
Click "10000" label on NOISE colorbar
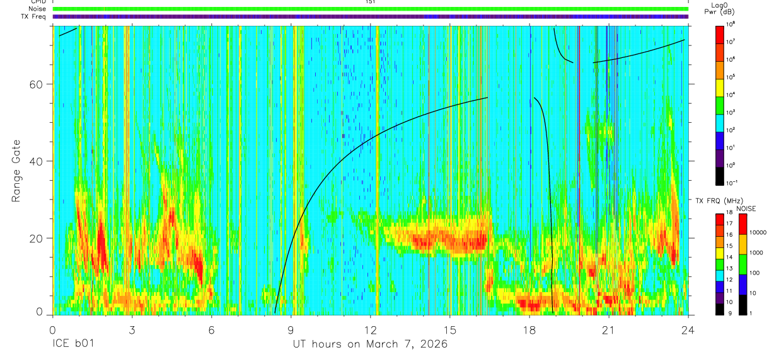point(758,233)
